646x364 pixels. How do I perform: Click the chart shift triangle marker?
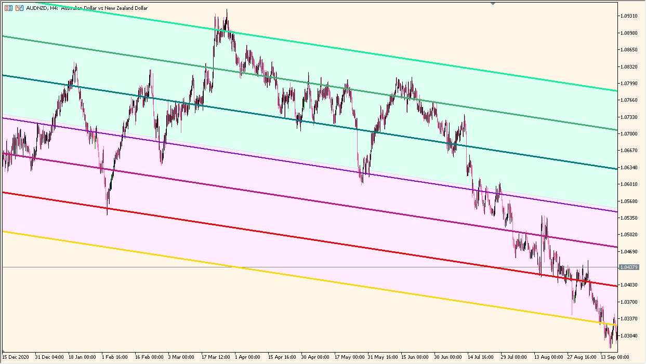coord(493,4)
